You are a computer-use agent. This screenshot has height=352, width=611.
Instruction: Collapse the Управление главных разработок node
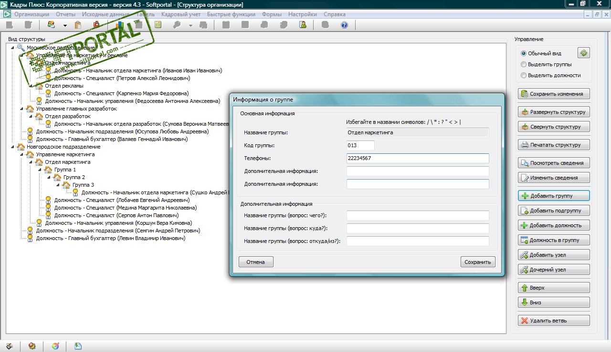coord(21,109)
